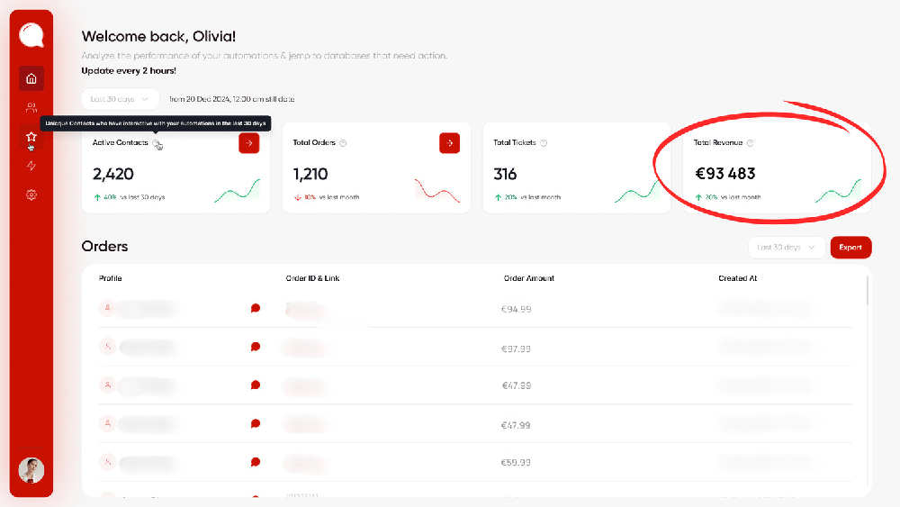Click the Order Amount column header

528,278
